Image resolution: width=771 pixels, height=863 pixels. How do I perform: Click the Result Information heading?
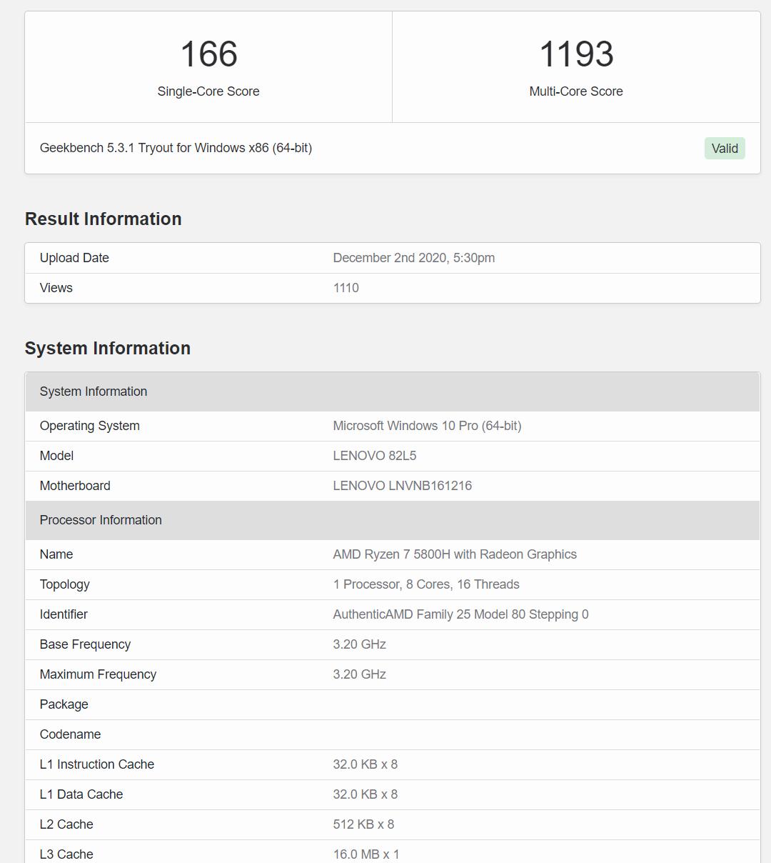pyautogui.click(x=103, y=219)
